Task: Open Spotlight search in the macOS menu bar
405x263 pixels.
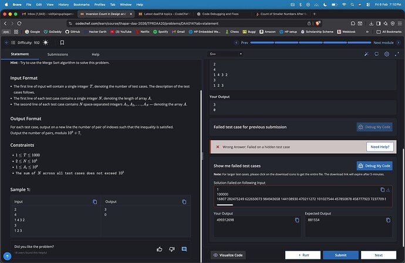Action: click(352, 4)
